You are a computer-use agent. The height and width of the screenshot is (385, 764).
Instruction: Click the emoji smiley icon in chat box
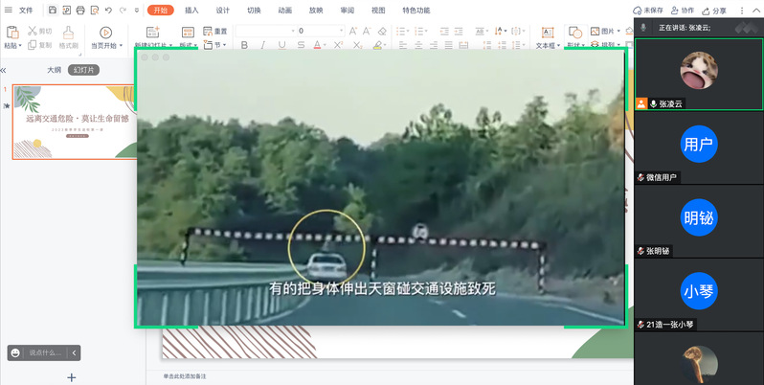point(16,352)
